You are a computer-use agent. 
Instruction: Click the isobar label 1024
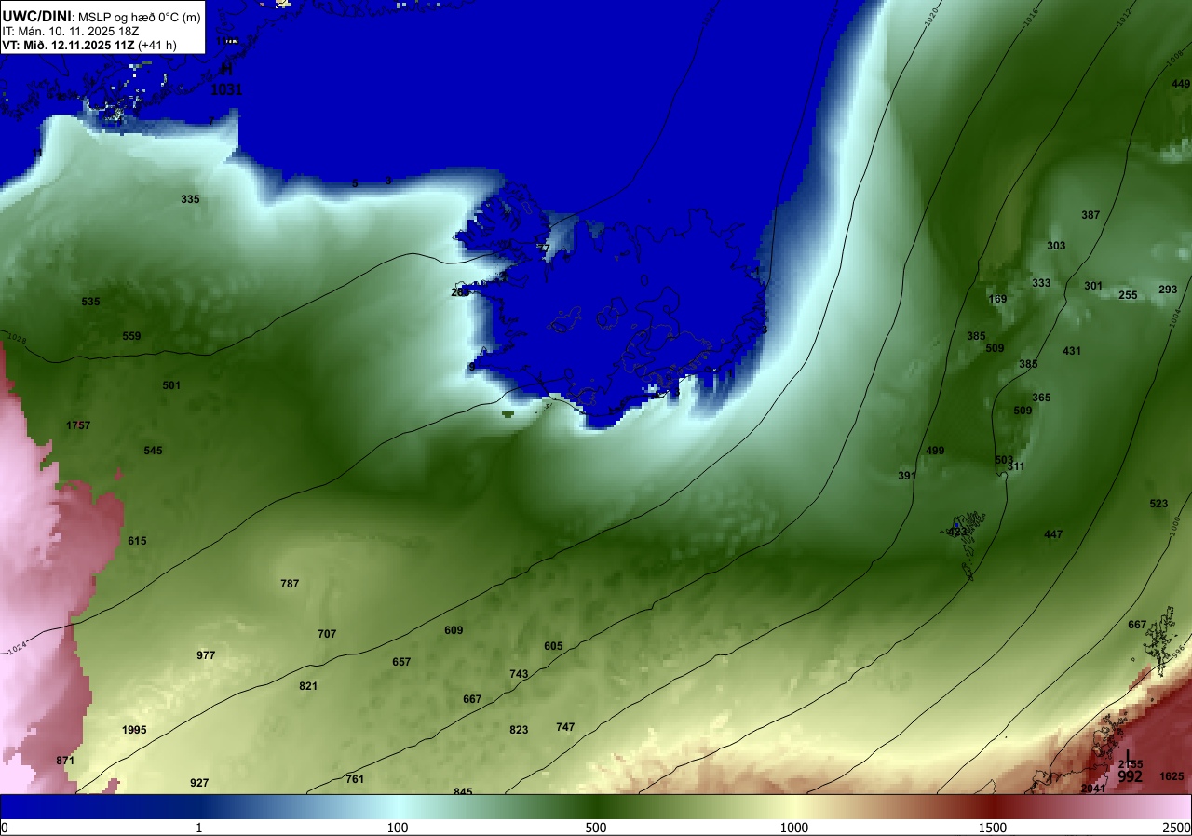17,649
